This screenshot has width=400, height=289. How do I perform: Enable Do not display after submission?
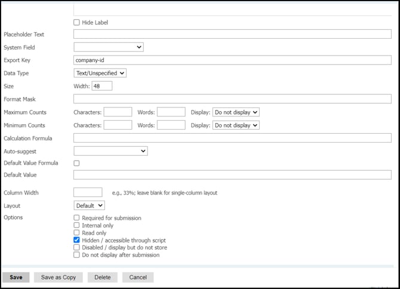click(x=76, y=255)
